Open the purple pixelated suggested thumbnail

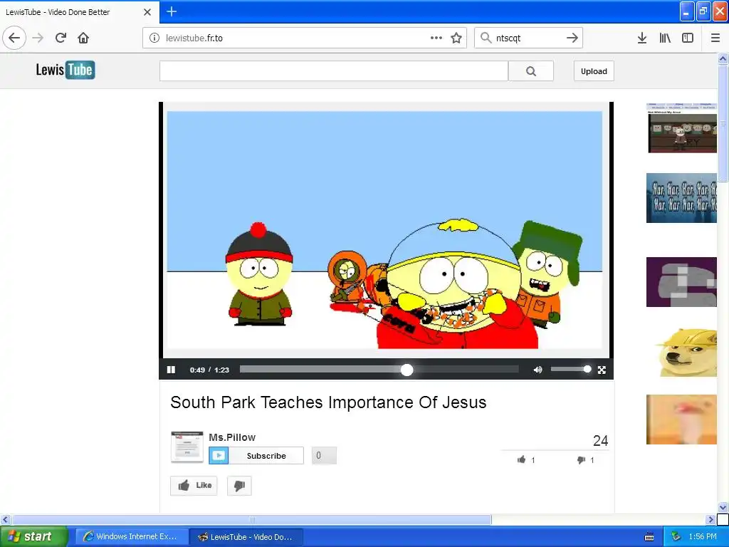[x=681, y=282]
